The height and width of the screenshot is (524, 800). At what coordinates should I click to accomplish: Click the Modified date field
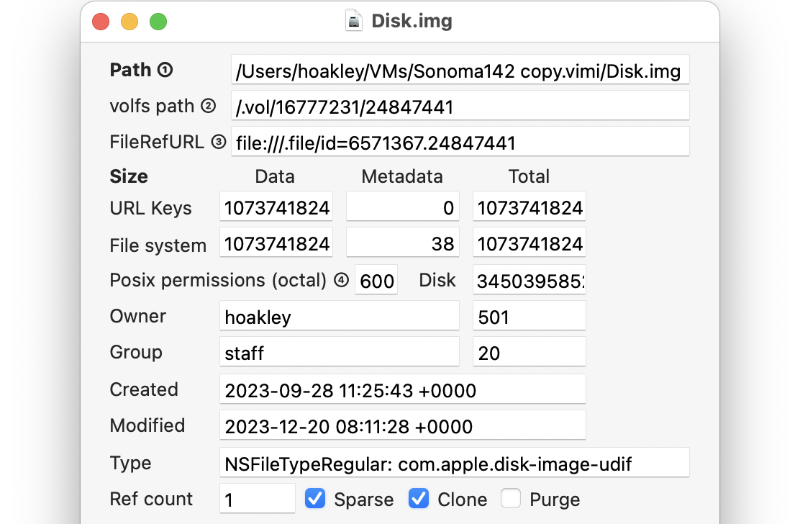(403, 425)
